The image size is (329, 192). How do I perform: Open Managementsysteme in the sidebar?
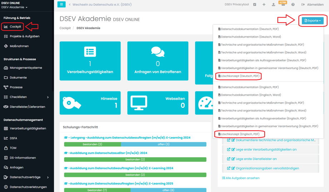(23, 68)
